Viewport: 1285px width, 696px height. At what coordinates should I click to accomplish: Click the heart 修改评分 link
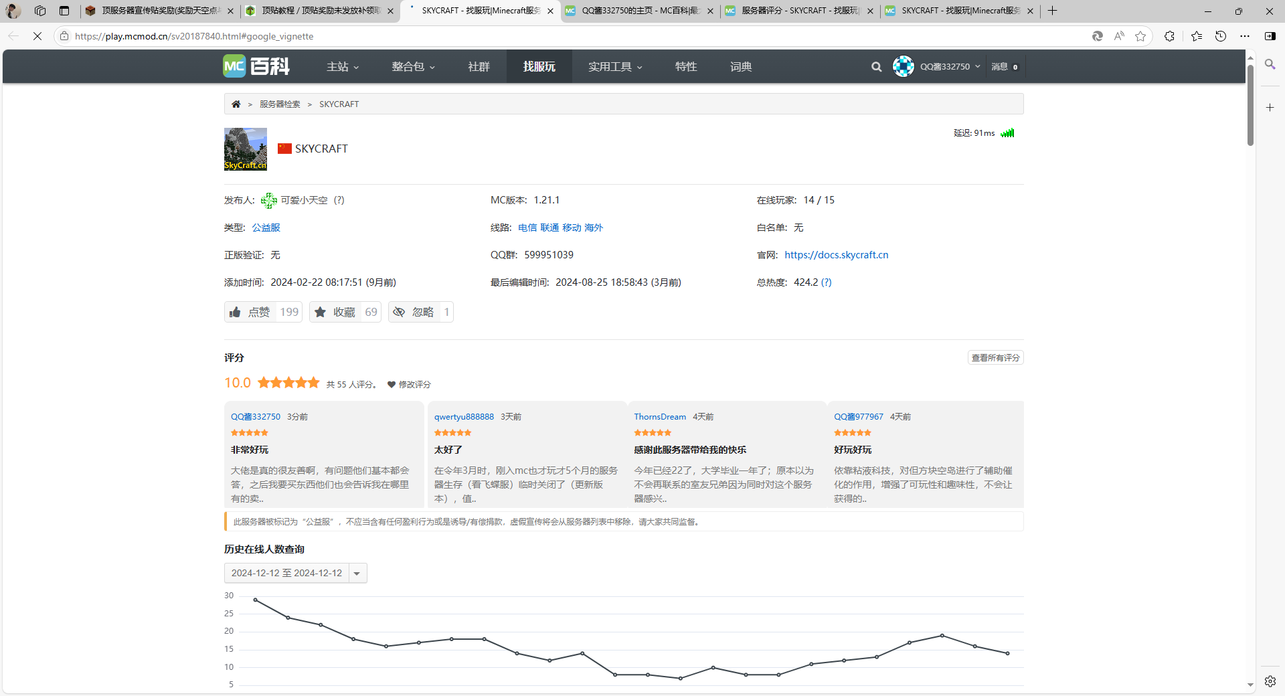pyautogui.click(x=409, y=384)
